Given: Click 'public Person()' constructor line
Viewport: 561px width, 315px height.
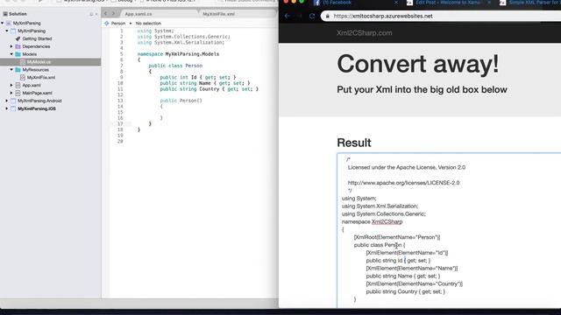Looking at the screenshot, I should coord(181,101).
